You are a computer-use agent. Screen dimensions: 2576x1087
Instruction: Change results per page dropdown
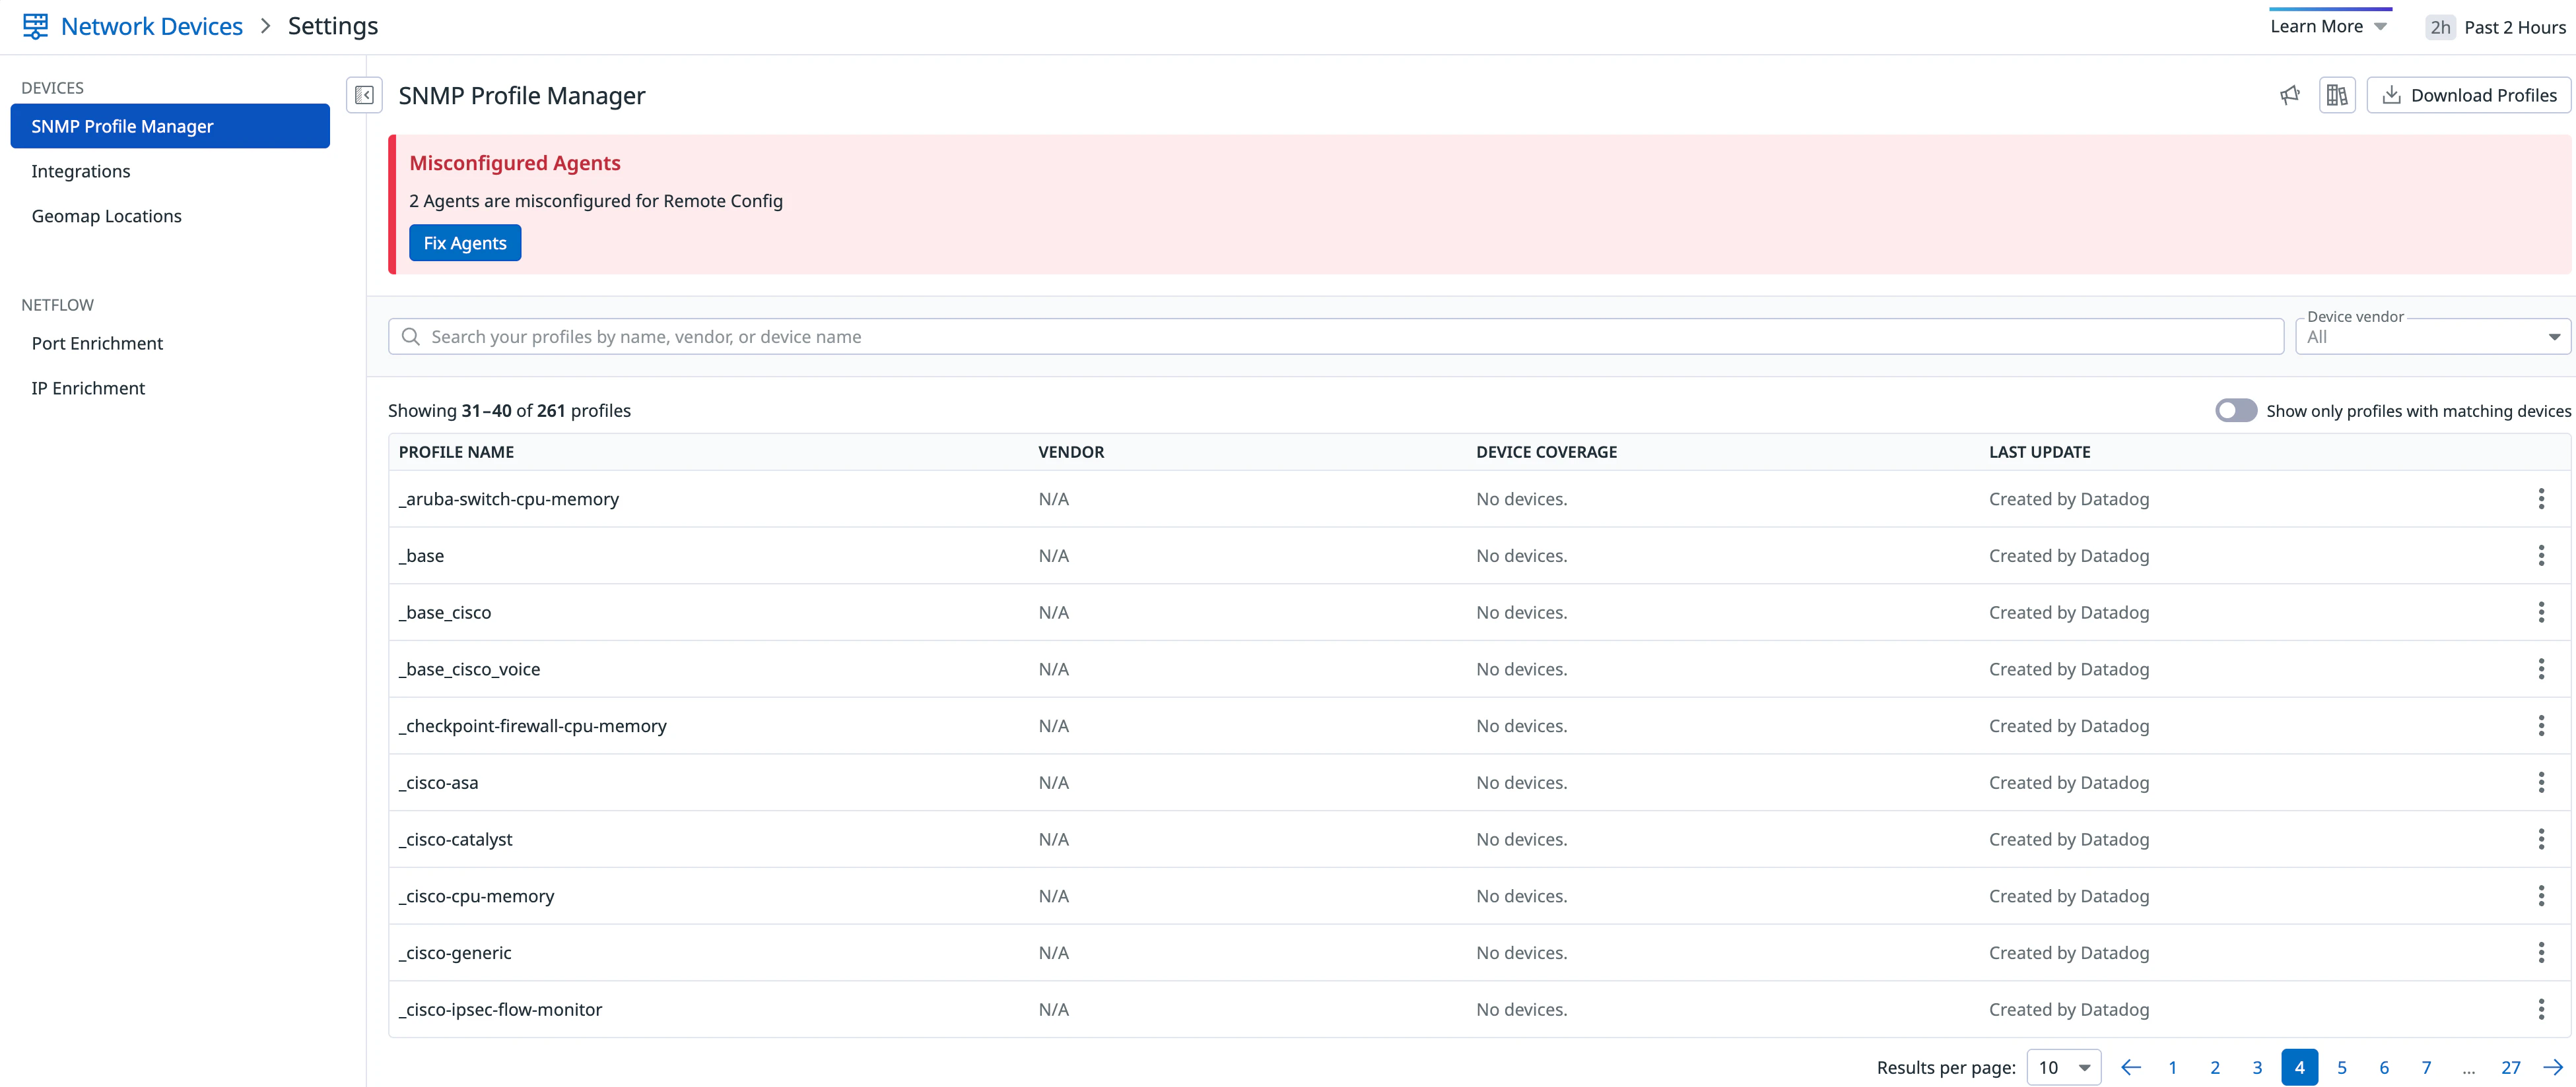tap(2063, 1067)
